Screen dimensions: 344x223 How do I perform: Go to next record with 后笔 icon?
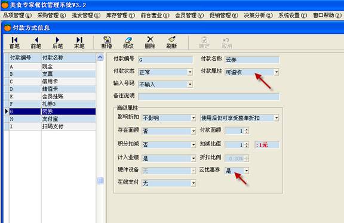point(58,42)
